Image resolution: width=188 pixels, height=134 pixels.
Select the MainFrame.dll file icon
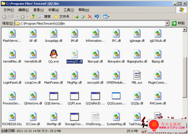click(x=54, y=75)
